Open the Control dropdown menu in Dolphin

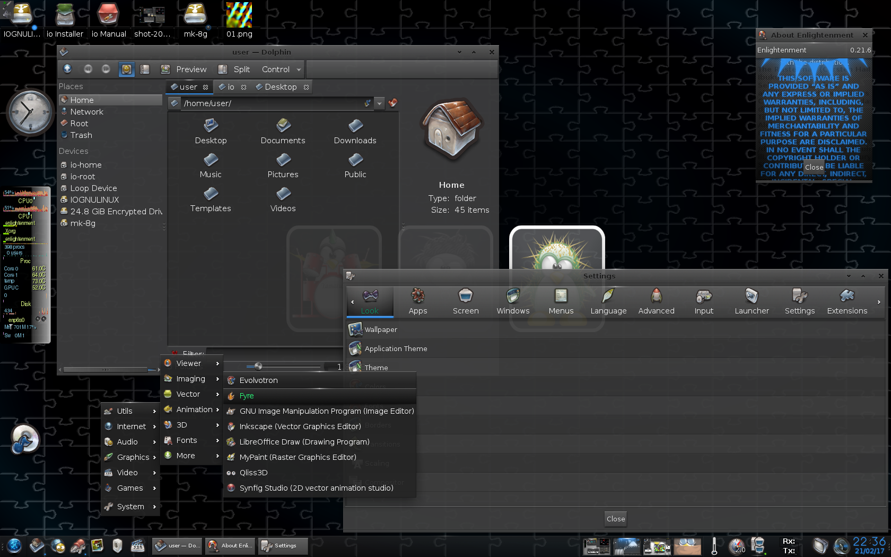pos(281,69)
